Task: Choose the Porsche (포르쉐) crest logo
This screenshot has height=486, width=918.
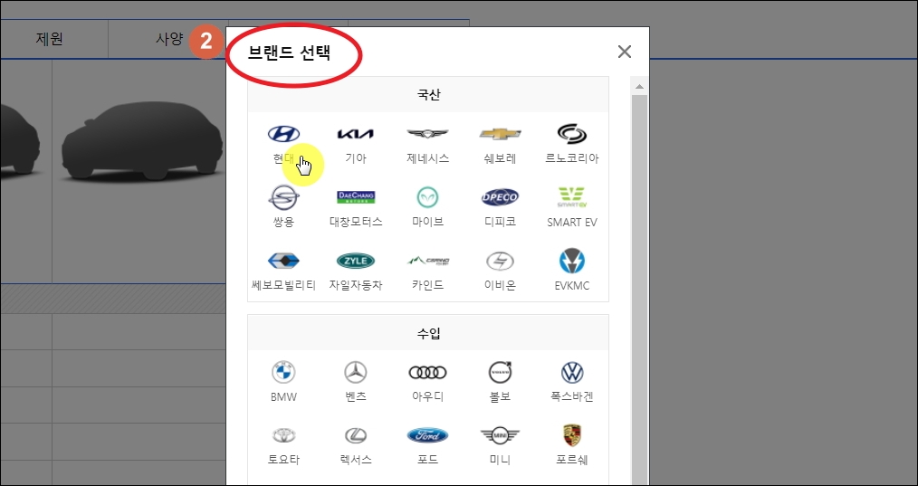Action: pyautogui.click(x=571, y=435)
